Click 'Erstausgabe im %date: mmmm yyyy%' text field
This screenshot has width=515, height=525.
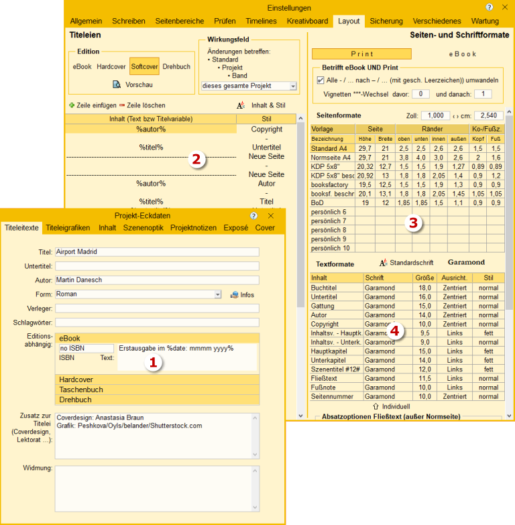click(x=187, y=357)
